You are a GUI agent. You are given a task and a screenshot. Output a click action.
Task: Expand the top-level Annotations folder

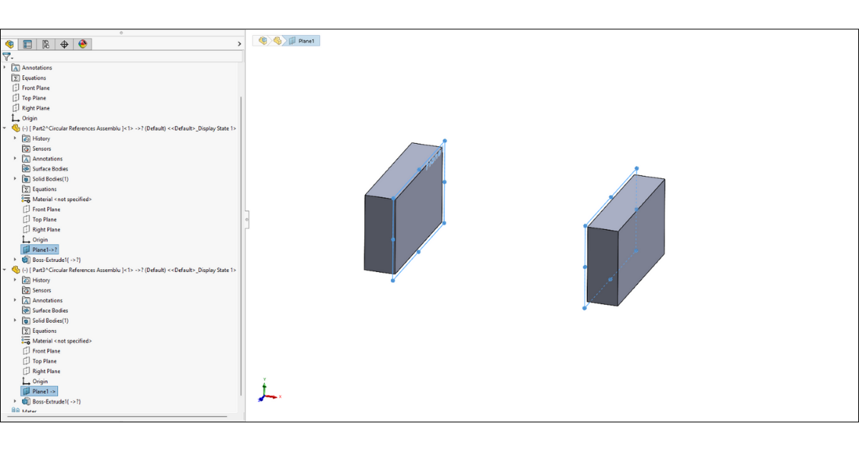pyautogui.click(x=5, y=68)
